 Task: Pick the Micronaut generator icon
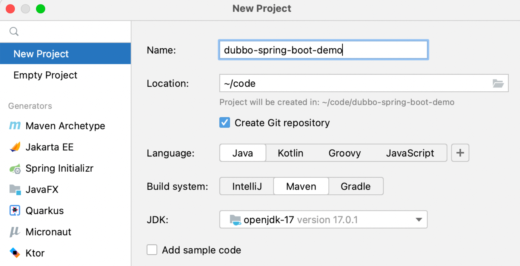coord(15,232)
